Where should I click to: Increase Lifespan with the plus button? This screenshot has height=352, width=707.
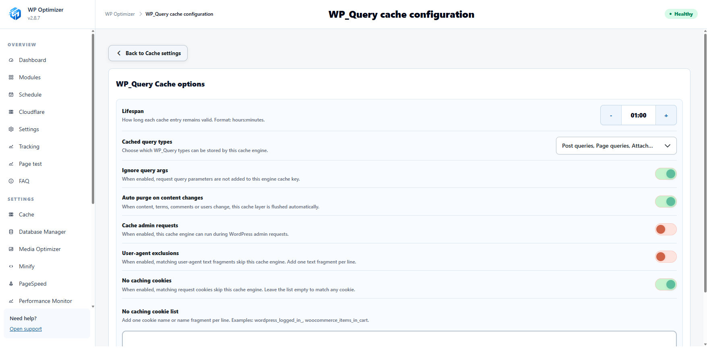(666, 115)
